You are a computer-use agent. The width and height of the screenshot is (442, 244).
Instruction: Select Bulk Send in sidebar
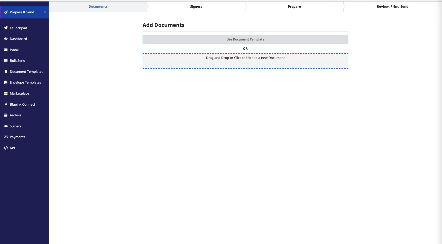tap(17, 60)
